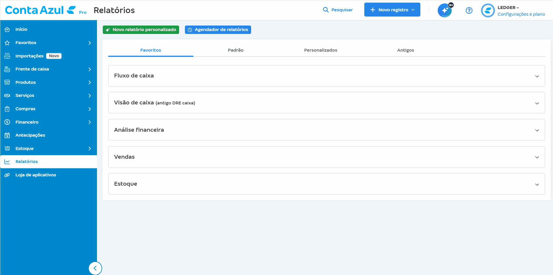Open the help question mark icon
Viewport: 553px width, 275px height.
coord(469,10)
